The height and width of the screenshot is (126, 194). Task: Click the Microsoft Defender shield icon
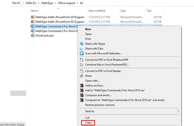[x=82, y=53]
